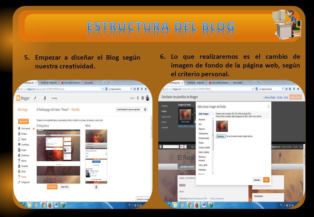
Task: Open Word icon in taskbar below Plantilla page
Action: pos(56,205)
